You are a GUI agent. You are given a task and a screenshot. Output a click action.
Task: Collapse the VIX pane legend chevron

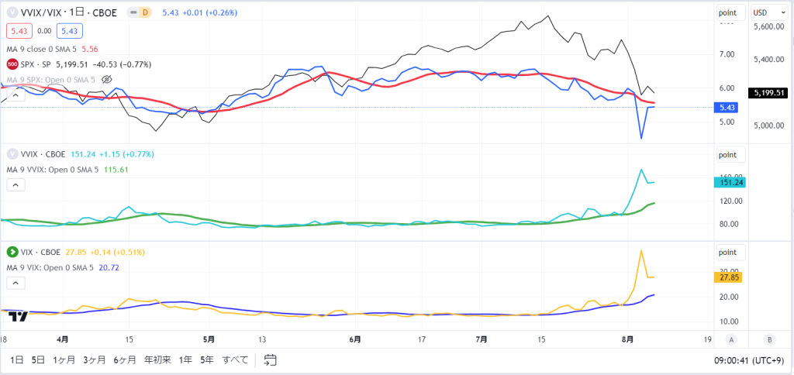[16, 284]
